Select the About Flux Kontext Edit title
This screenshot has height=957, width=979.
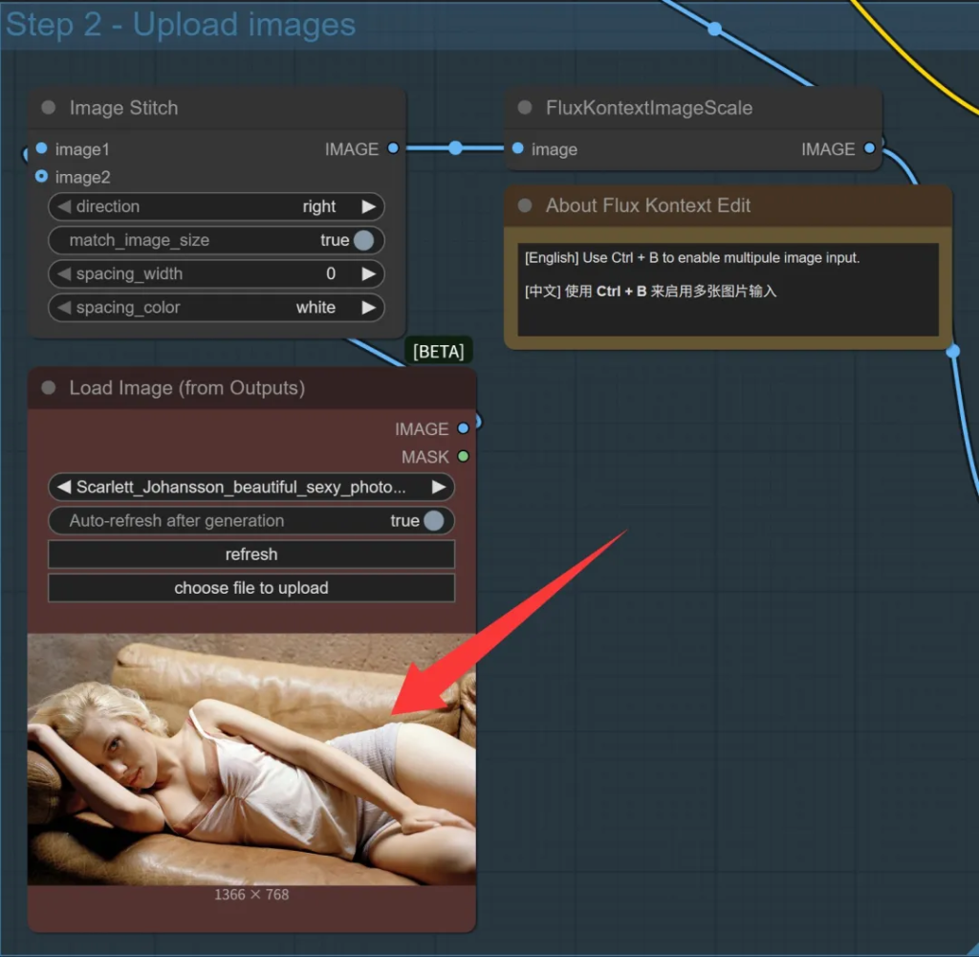[x=648, y=206]
